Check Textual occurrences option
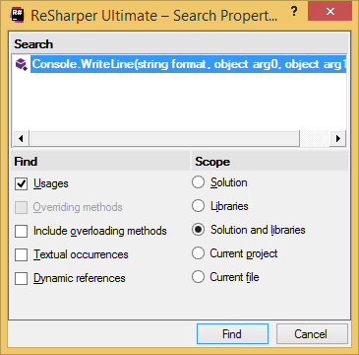The image size is (359, 355). tap(21, 254)
